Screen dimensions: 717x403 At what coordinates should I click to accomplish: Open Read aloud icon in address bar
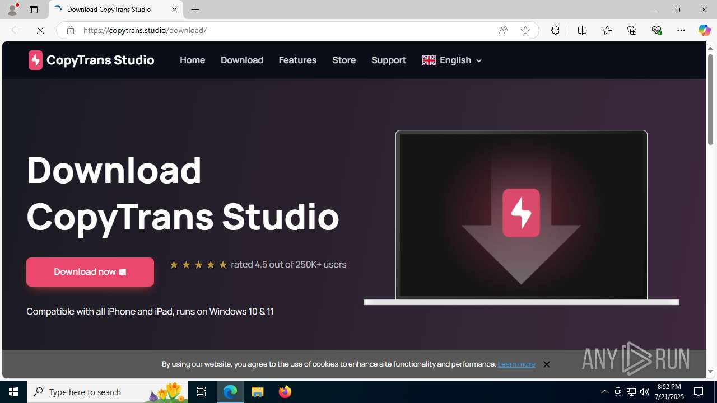[503, 30]
